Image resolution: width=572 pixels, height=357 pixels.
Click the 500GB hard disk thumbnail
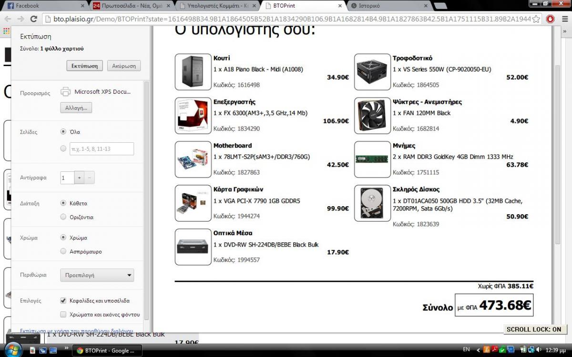pyautogui.click(x=372, y=203)
